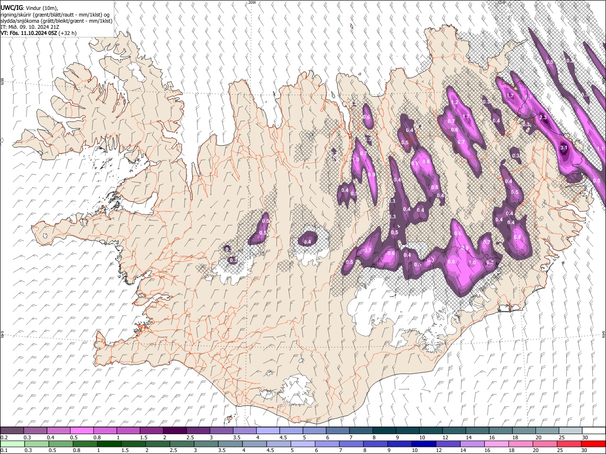
Task: Click the darkest green rain swatch between 1 and 1.5
Action: [x=109, y=444]
